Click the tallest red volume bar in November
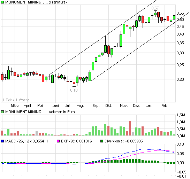 (130, 128)
